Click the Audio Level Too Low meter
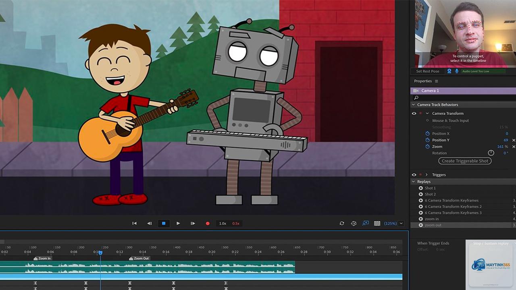516x290 pixels. (x=483, y=71)
